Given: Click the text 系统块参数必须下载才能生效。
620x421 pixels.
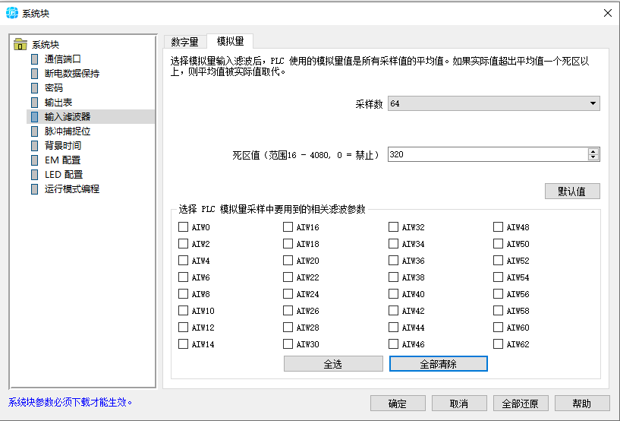Looking at the screenshot, I should [x=70, y=403].
